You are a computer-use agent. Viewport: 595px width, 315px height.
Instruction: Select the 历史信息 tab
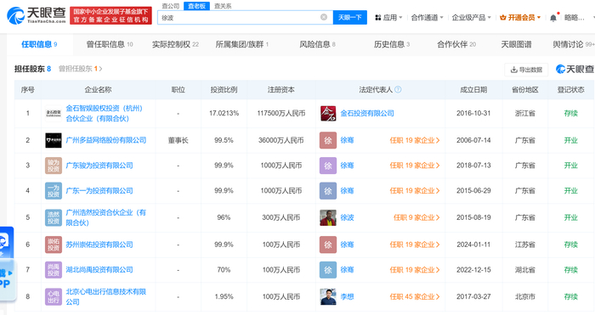tap(392, 44)
